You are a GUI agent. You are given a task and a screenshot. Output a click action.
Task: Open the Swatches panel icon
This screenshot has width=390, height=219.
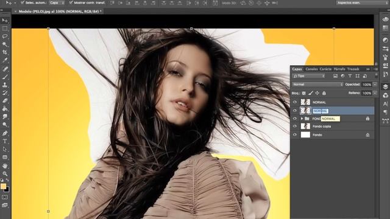pyautogui.click(x=385, y=28)
